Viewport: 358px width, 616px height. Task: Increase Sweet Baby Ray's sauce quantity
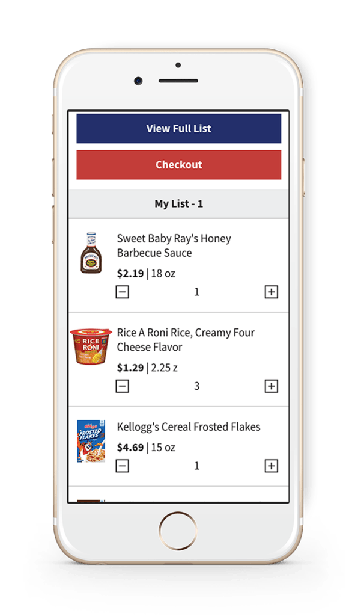pos(272,292)
